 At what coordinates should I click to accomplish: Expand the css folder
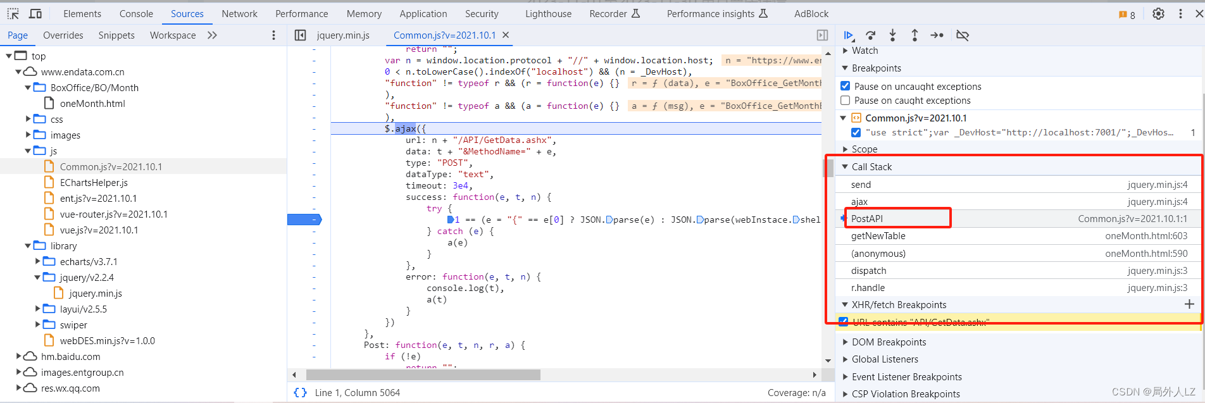click(28, 119)
